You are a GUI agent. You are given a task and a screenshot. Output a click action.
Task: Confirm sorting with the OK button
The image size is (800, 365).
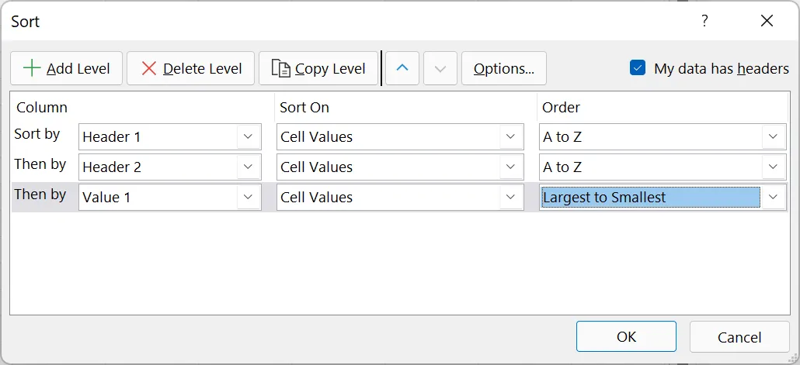click(626, 336)
